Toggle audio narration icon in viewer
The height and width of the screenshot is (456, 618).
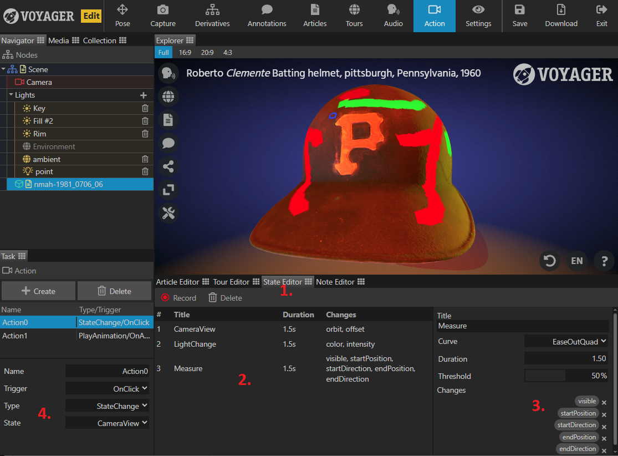tap(168, 73)
